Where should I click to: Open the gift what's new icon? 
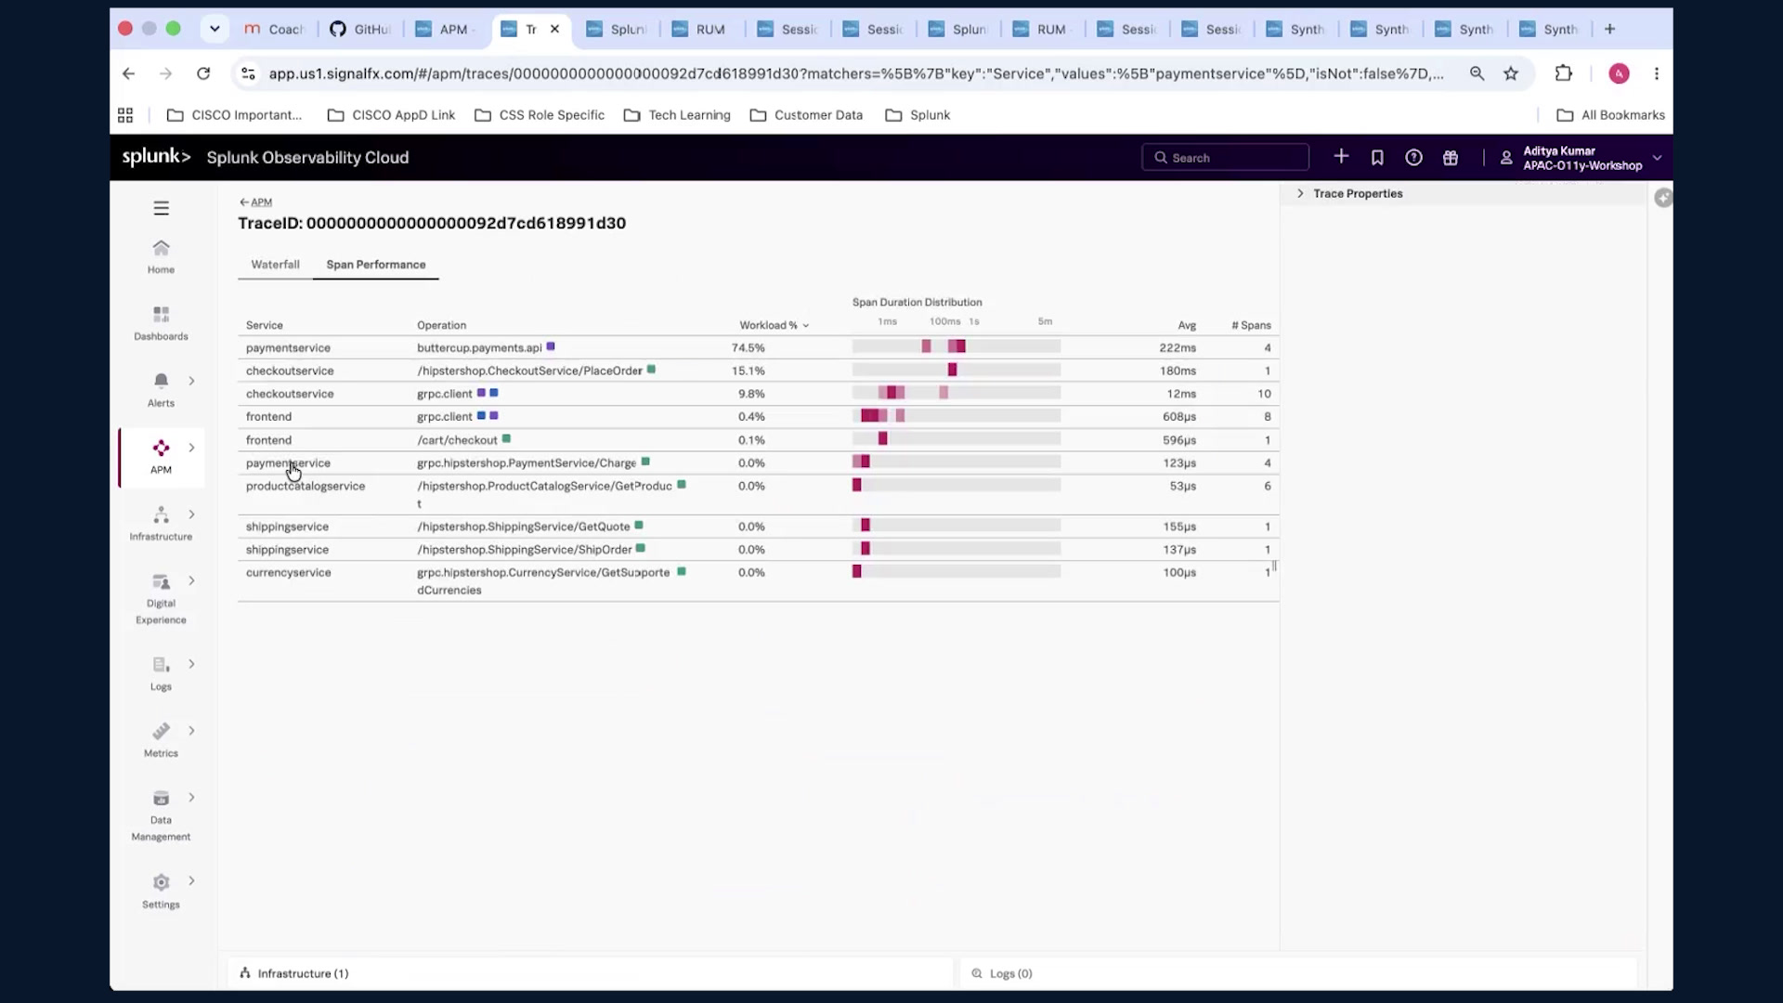1451,158
